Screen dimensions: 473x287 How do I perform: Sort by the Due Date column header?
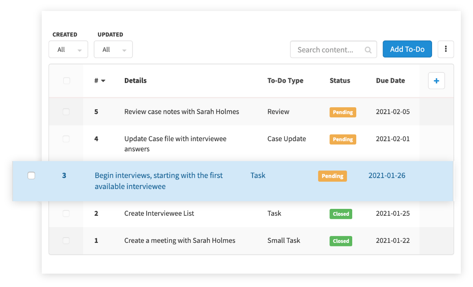tap(390, 81)
